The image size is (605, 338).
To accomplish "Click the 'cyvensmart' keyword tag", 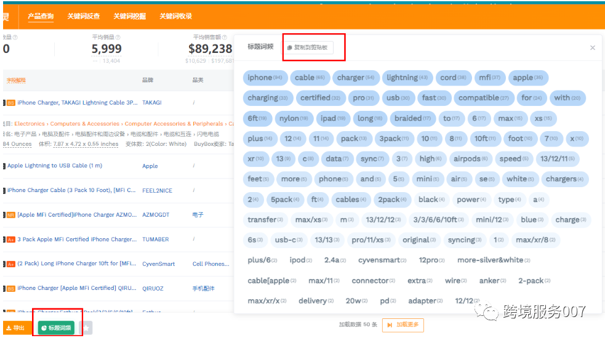I will click(382, 260).
